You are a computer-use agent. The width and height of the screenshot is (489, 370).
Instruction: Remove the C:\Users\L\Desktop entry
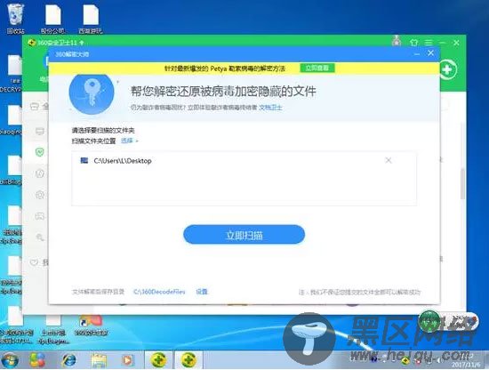(389, 160)
